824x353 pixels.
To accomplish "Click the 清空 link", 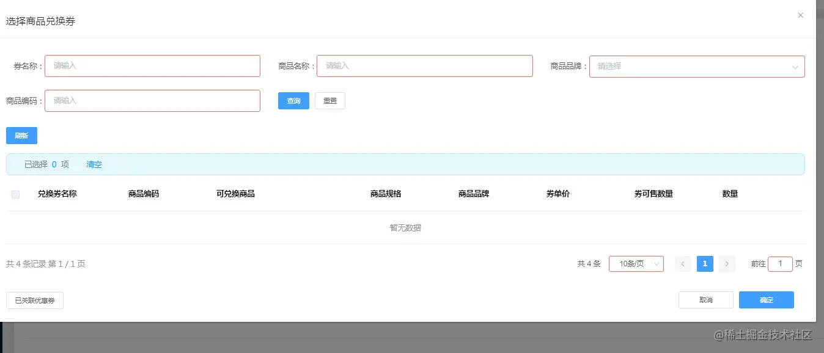I will pyautogui.click(x=94, y=164).
